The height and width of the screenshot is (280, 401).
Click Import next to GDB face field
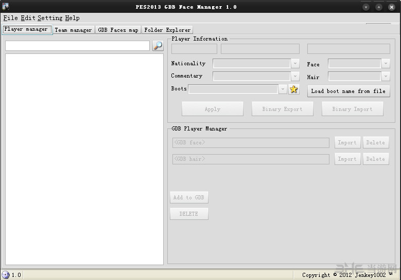point(347,142)
